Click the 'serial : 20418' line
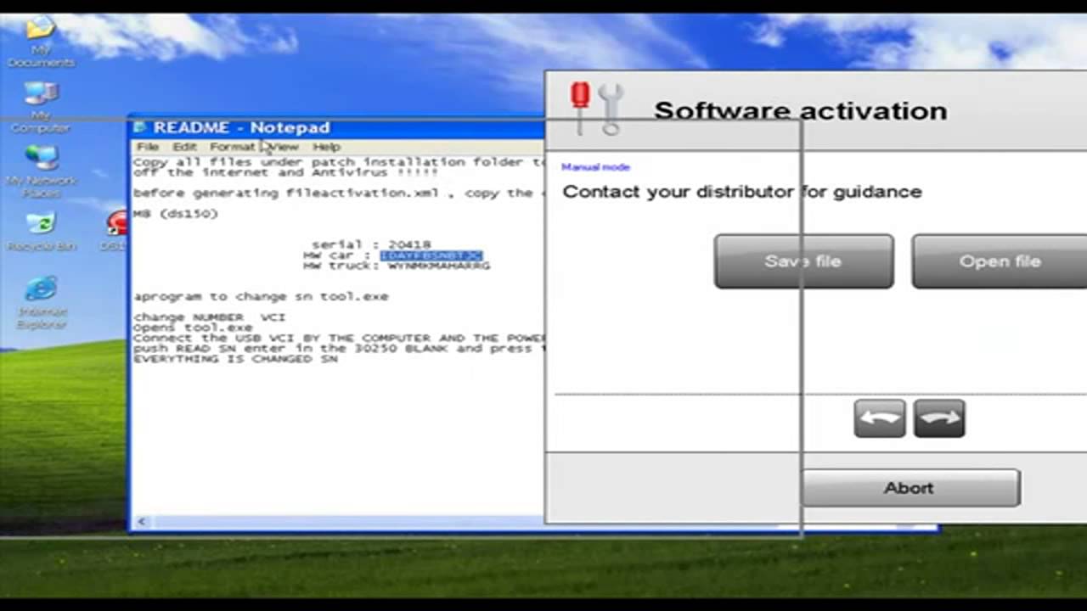 371,244
